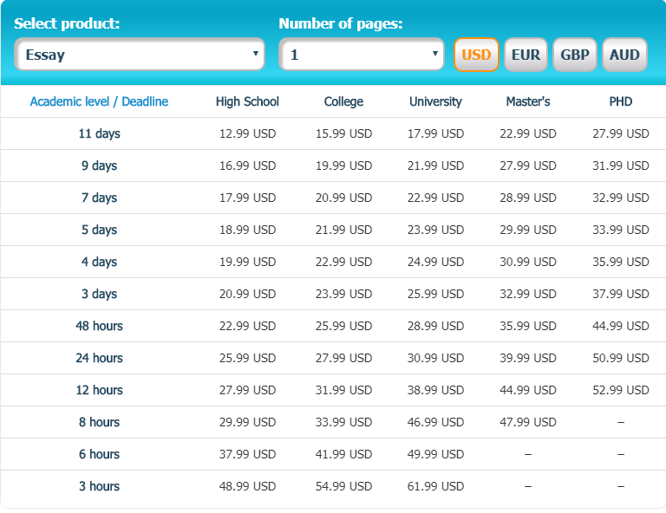This screenshot has width=666, height=513.
Task: Choose 21.99 USD University 9 days price
Action: (435, 166)
